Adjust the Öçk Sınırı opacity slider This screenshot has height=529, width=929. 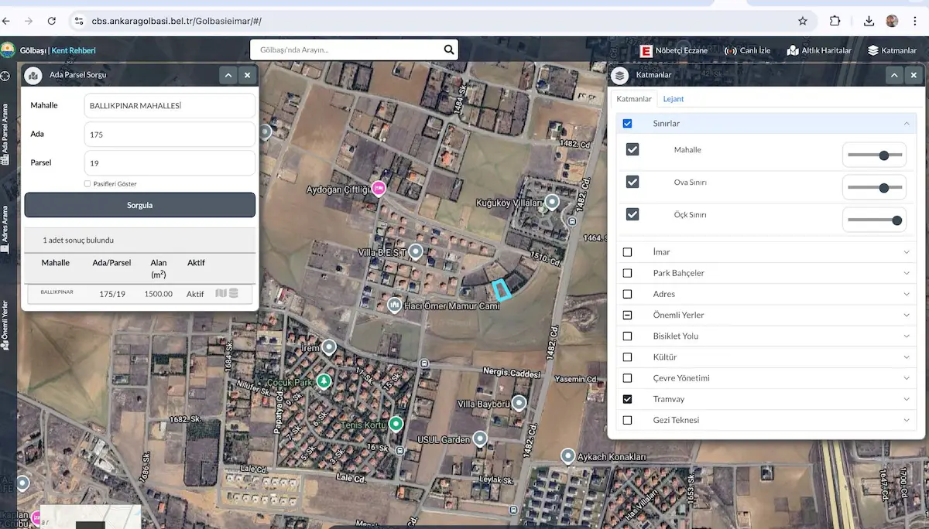pyautogui.click(x=874, y=220)
